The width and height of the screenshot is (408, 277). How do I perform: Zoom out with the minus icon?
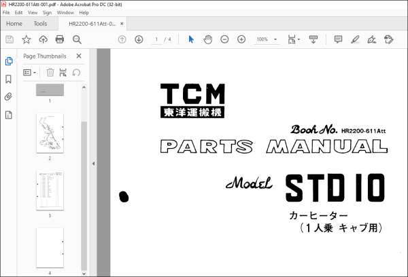tap(224, 39)
